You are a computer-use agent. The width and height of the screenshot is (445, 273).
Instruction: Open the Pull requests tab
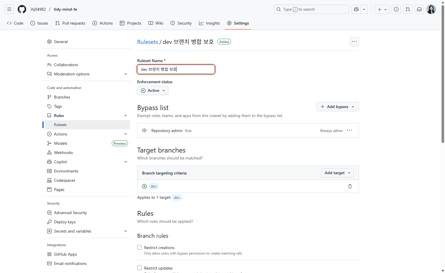pos(70,23)
